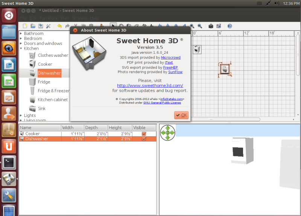Open LibreOffice Impress from the launcher
301x216 pixels.
(9, 97)
